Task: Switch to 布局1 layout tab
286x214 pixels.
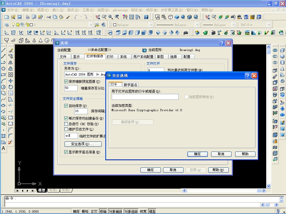Action: [x=53, y=190]
